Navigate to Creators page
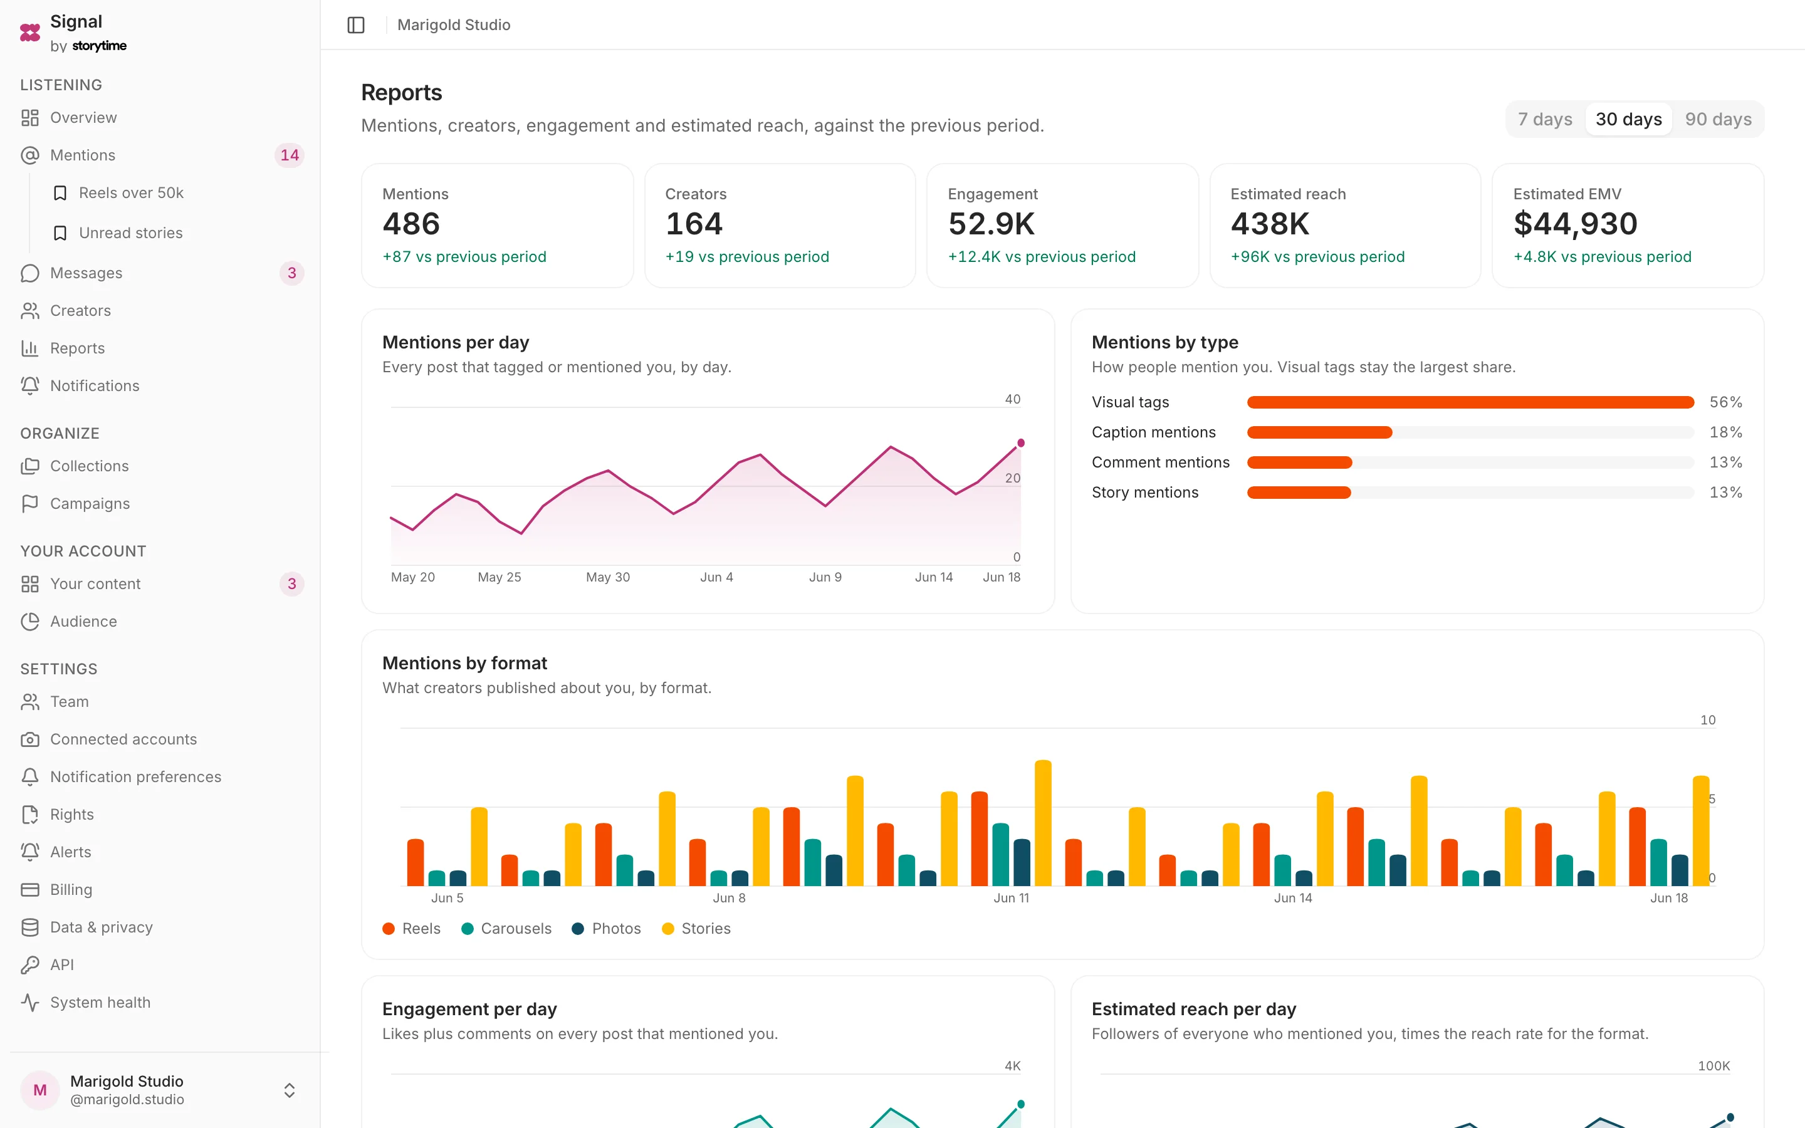Screen dimensions: 1805x1128 [160, 311]
